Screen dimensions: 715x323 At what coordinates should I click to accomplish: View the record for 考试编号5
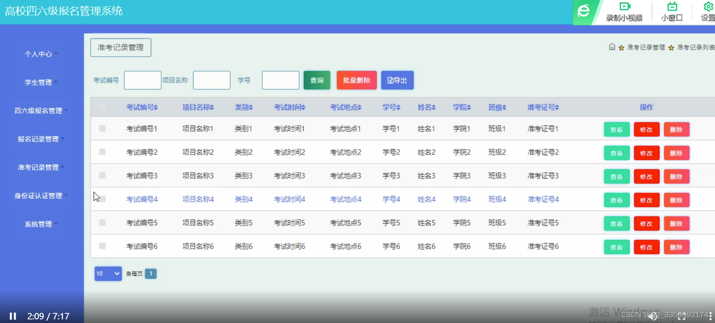point(616,224)
